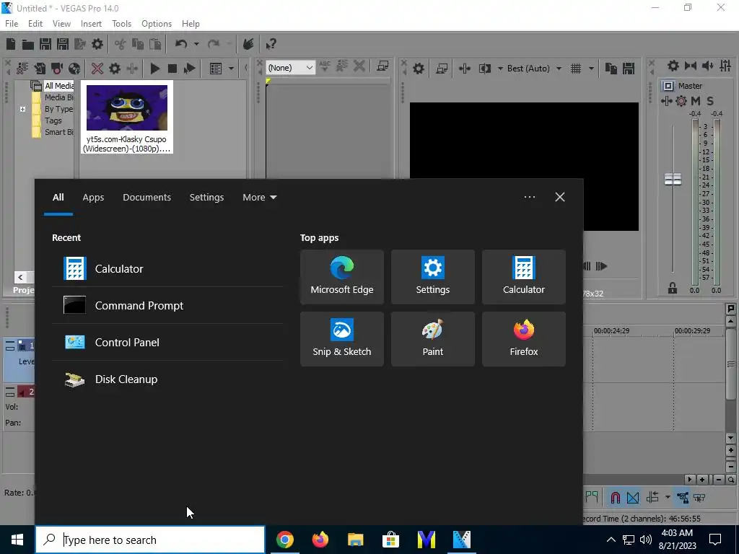
Task: Switch to Apps tab in search panel
Action: click(93, 198)
